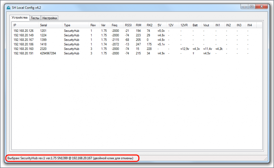Sort by RSSI column header
The height and width of the screenshot is (168, 274).
tap(129, 25)
